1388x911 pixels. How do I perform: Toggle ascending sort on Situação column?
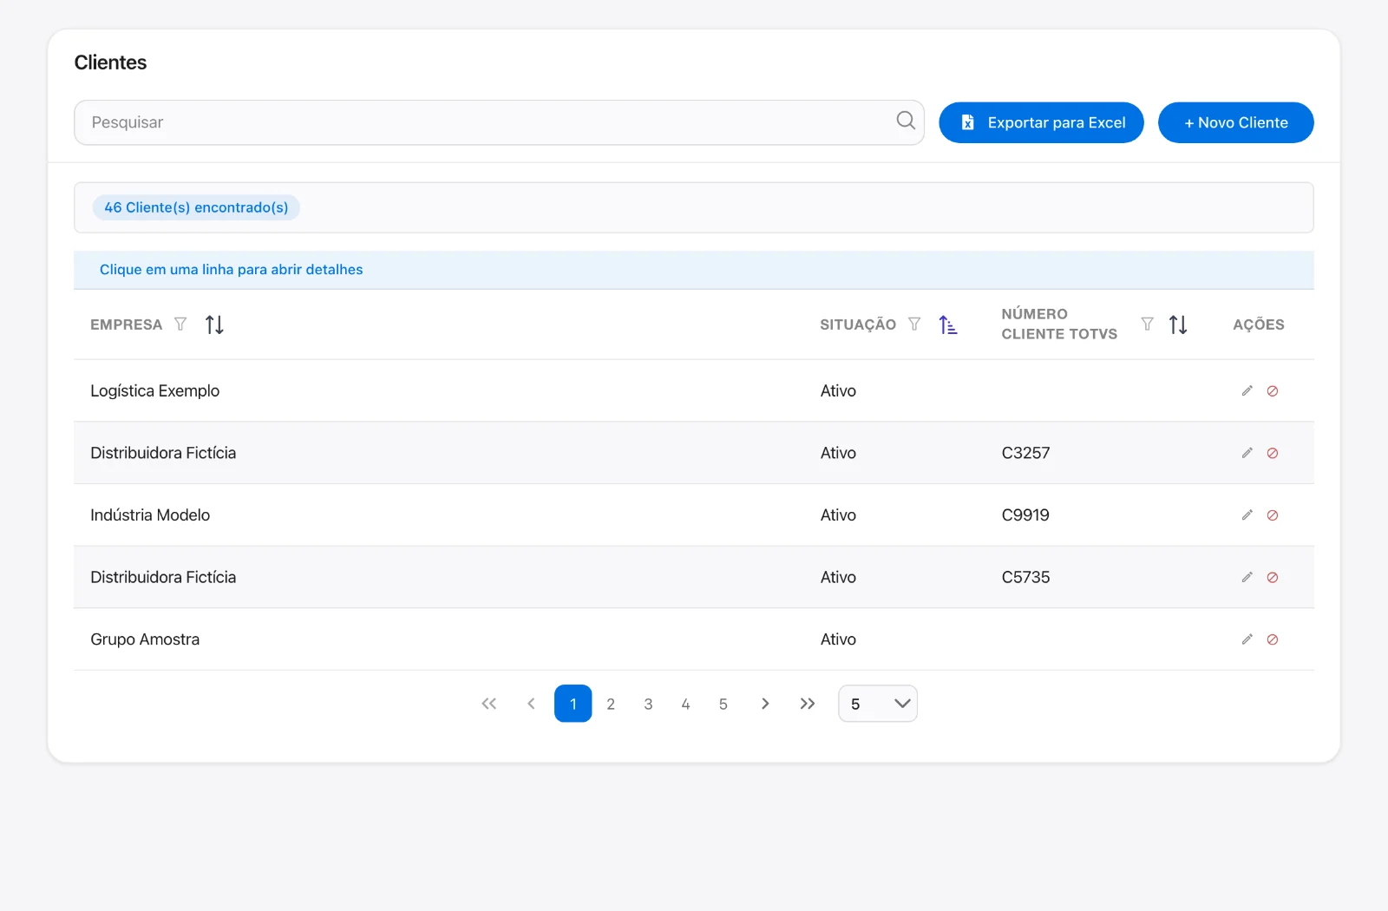pyautogui.click(x=948, y=324)
